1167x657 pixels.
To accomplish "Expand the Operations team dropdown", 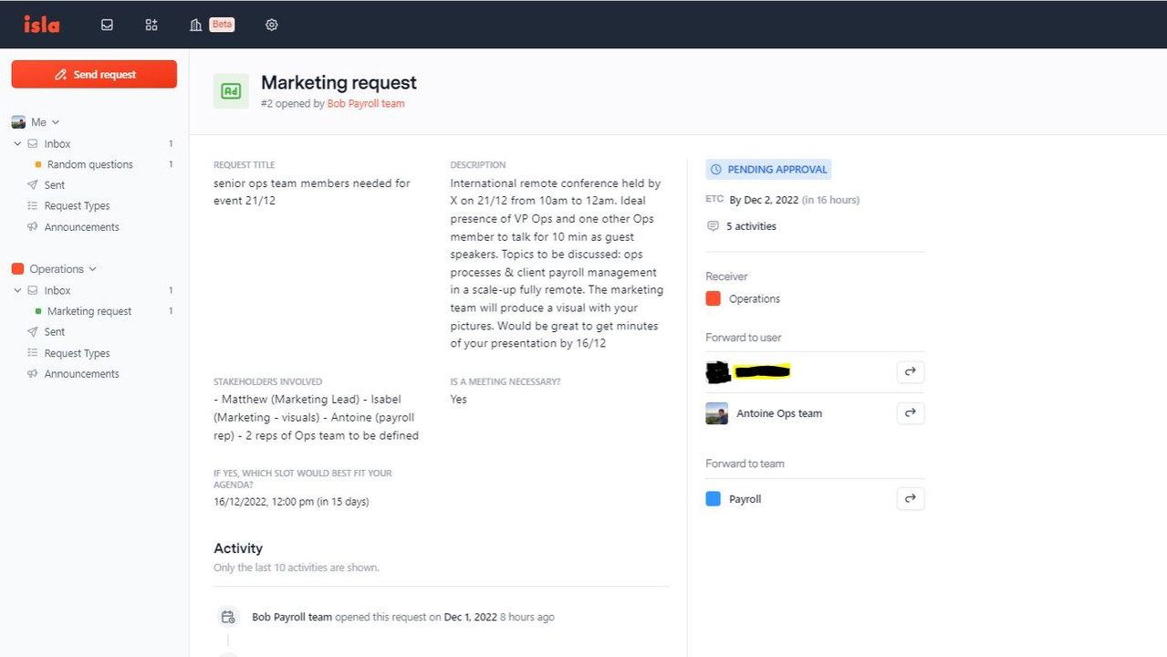I will [92, 269].
